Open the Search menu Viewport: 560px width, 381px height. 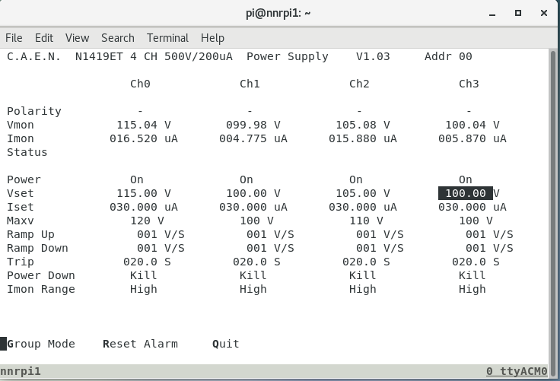click(117, 37)
